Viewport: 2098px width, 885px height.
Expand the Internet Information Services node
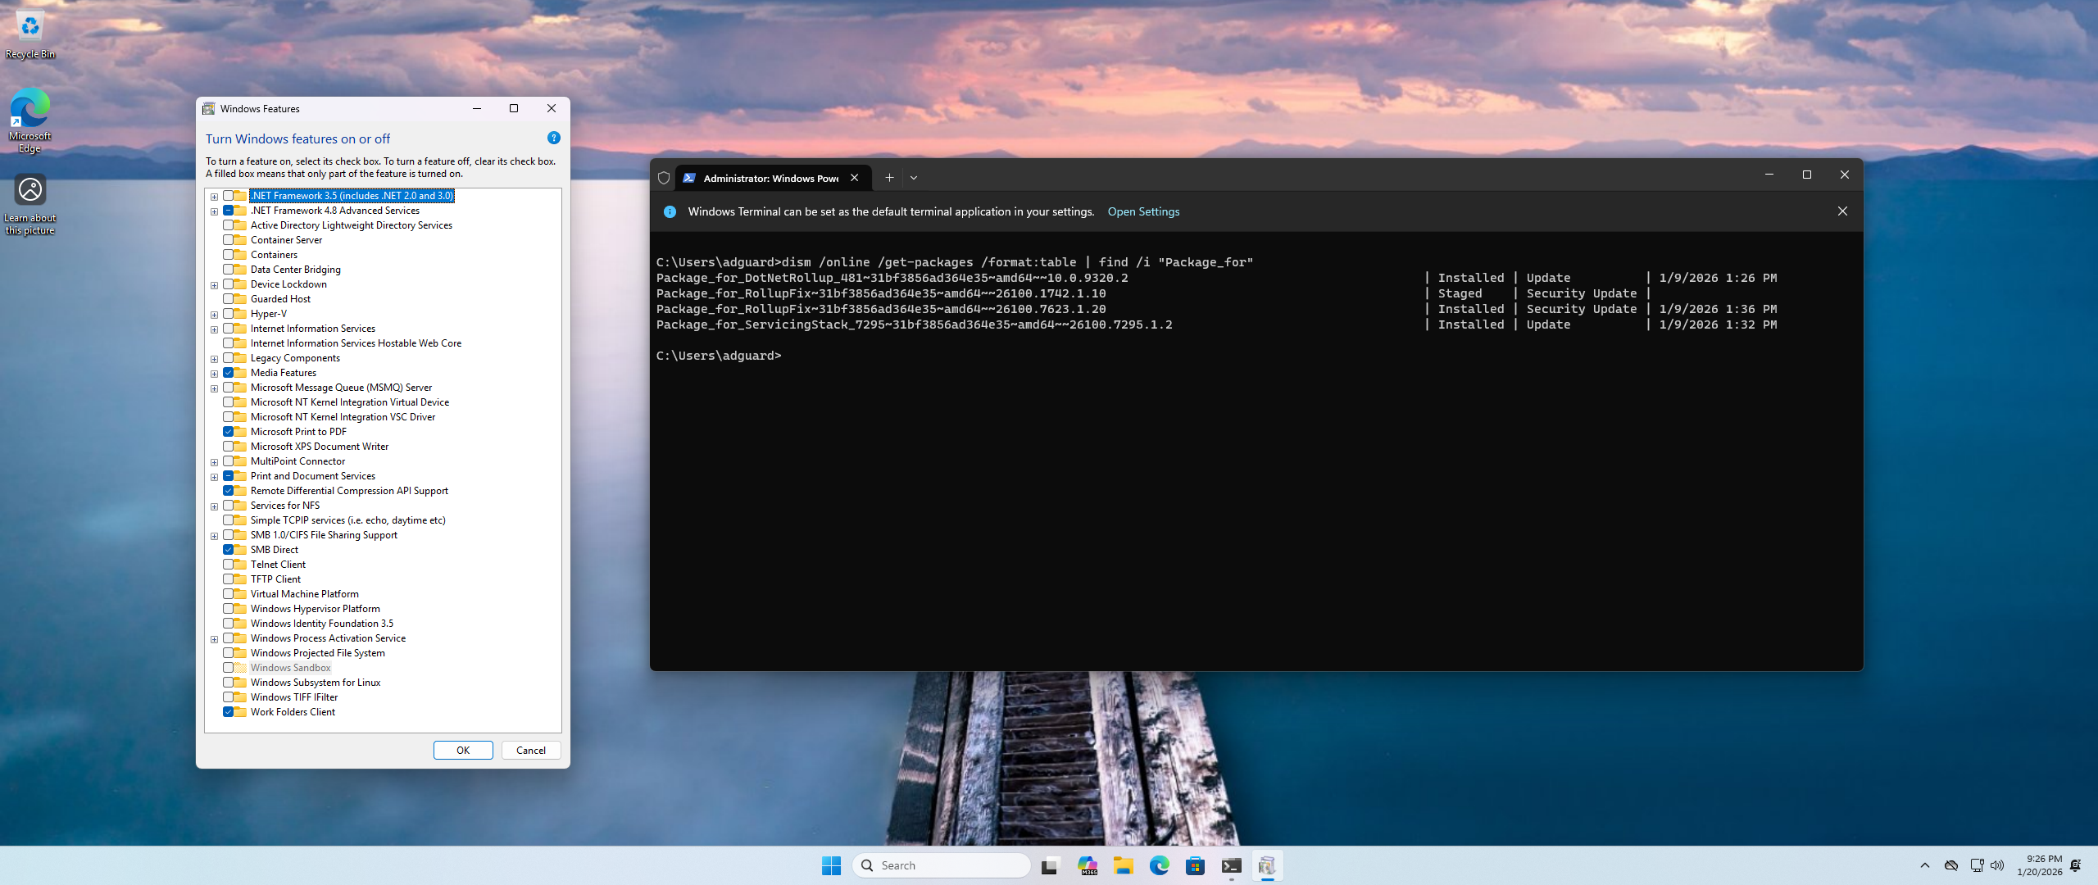(x=214, y=329)
